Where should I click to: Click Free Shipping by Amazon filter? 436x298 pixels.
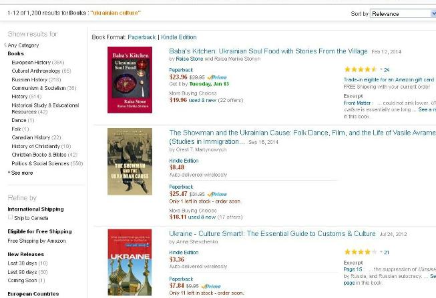coord(37,241)
